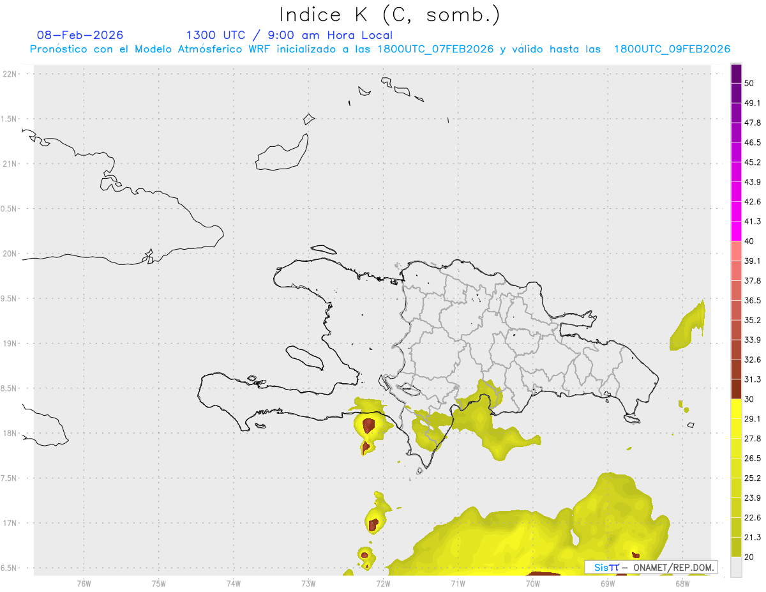The image size is (766, 592).
Task: Click the colorbar value "21.3"
Action: coord(753,537)
